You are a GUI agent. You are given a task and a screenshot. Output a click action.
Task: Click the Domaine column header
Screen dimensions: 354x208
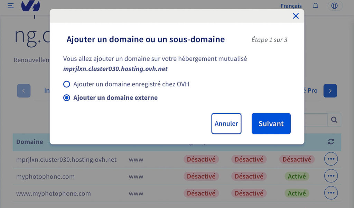30,142
